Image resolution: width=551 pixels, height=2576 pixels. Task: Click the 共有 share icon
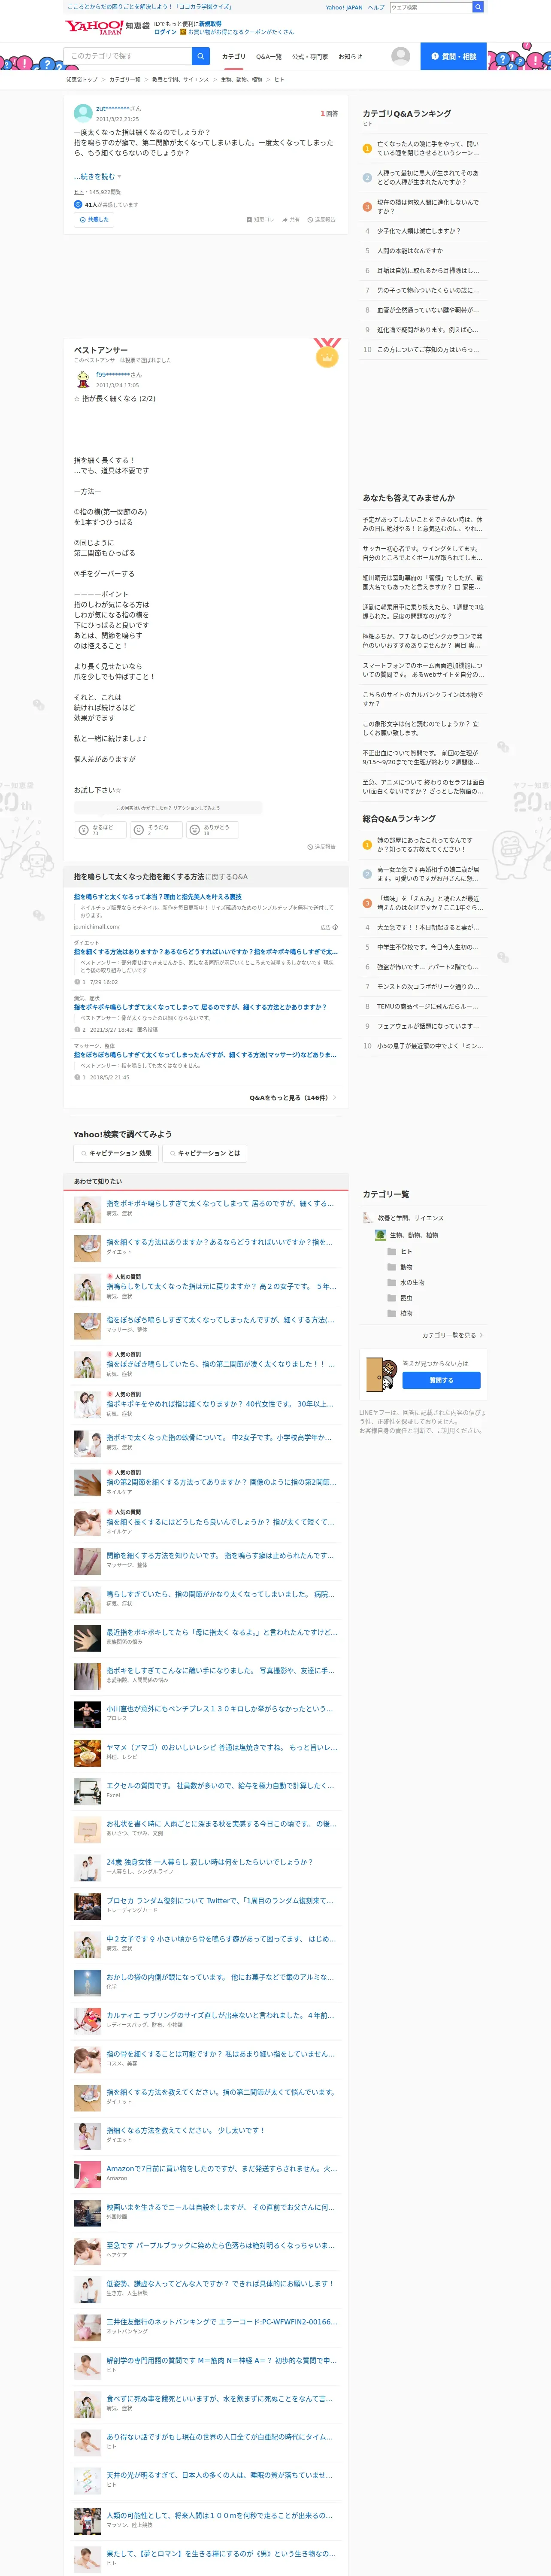click(285, 219)
